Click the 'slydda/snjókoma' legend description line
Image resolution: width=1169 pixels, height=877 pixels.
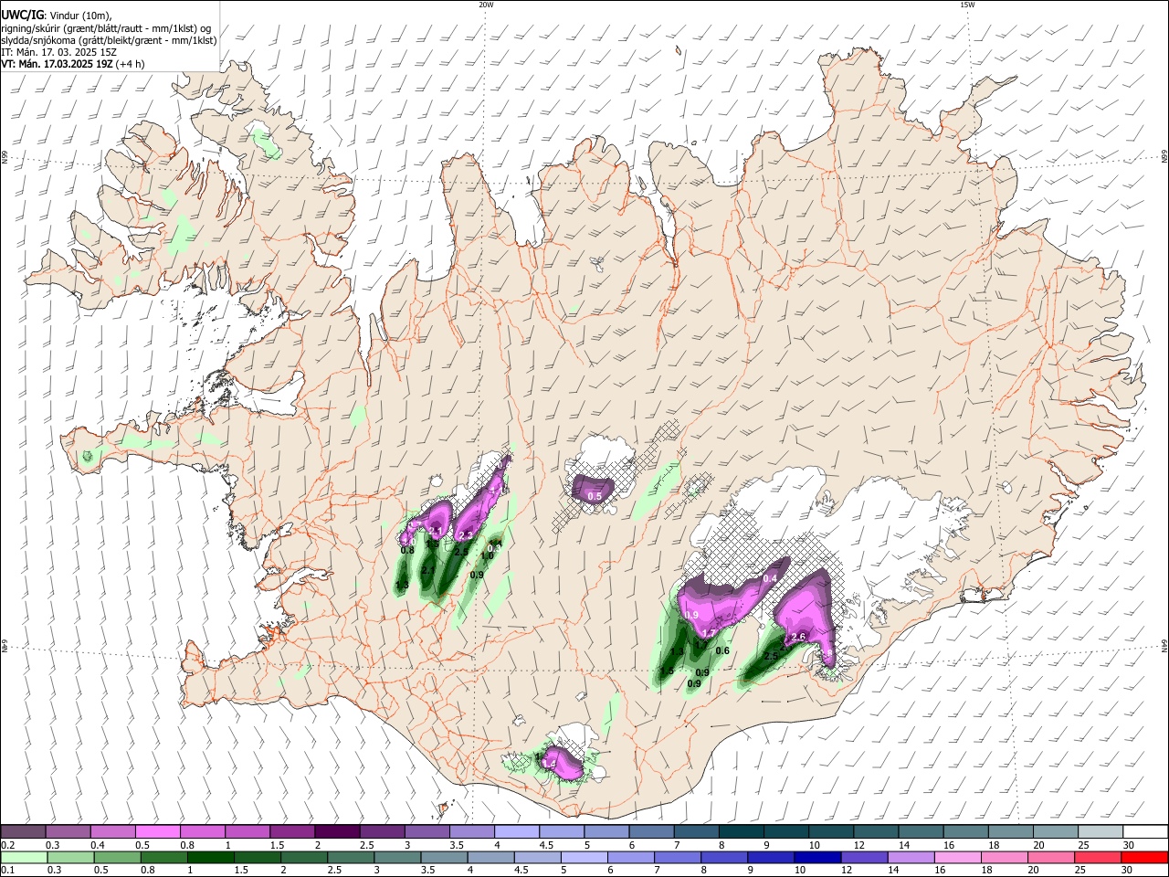coord(109,40)
